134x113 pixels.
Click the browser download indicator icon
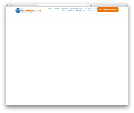pyautogui.click(x=91, y=5)
